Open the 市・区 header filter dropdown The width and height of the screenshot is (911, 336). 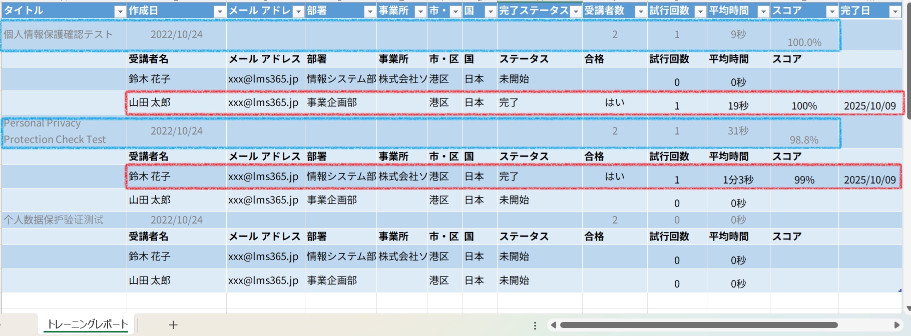click(455, 12)
